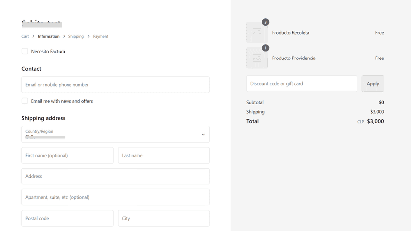Click the CLP currency label
The height and width of the screenshot is (231, 411).
361,122
